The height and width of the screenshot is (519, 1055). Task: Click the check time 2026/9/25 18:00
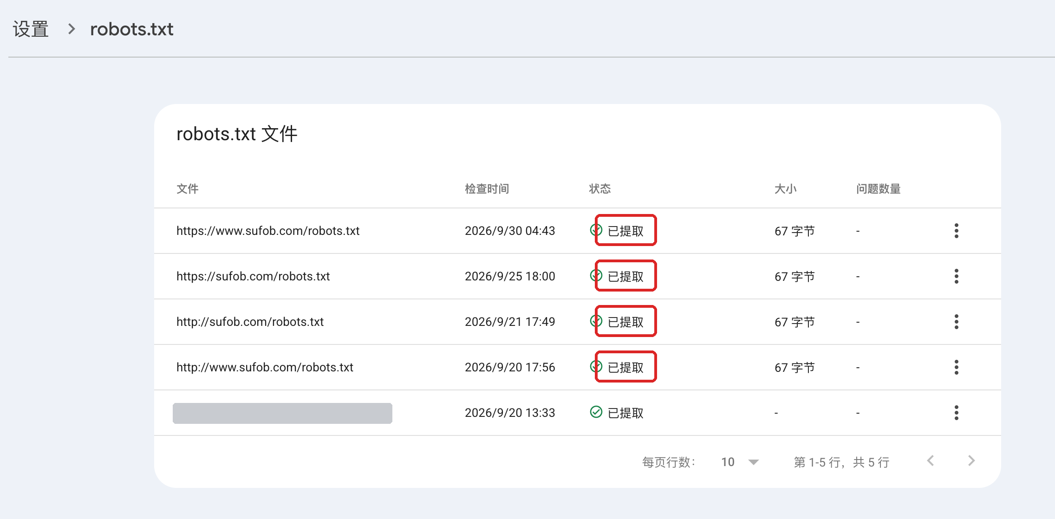coord(510,276)
